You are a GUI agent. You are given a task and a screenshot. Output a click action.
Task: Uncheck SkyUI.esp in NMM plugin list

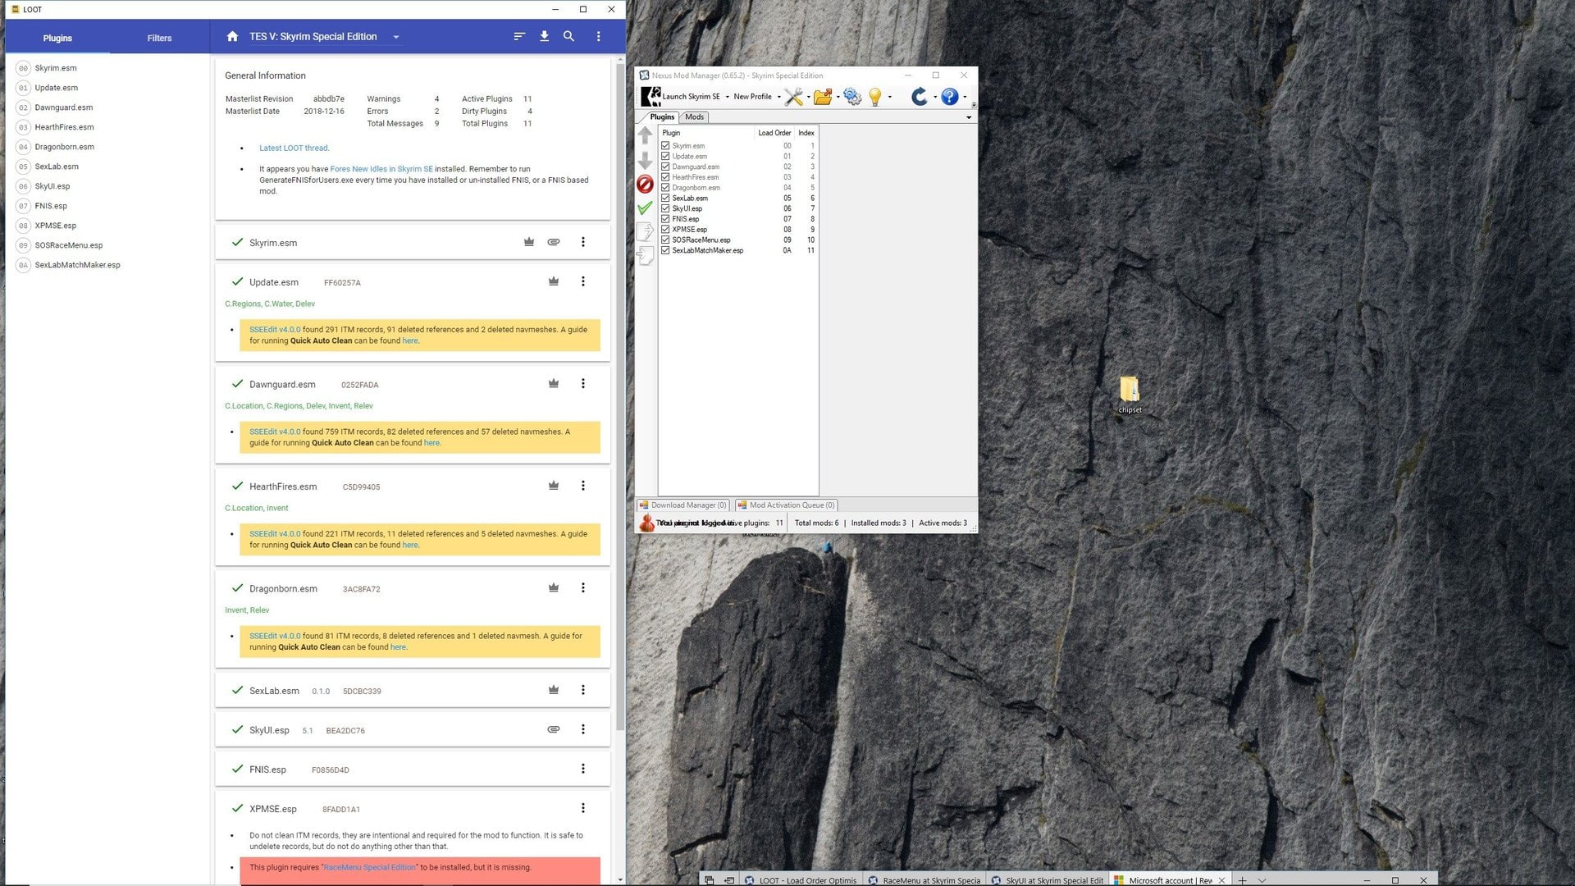click(x=665, y=208)
